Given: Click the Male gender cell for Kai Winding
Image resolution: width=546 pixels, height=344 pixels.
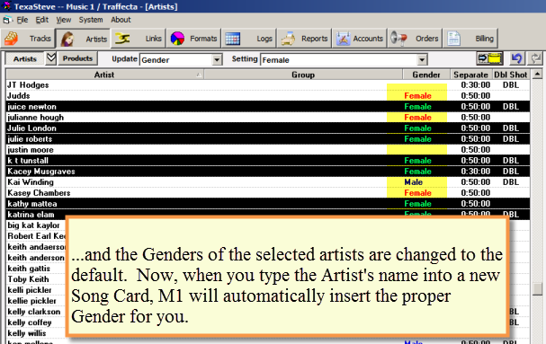Looking at the screenshot, I should 414,182.
